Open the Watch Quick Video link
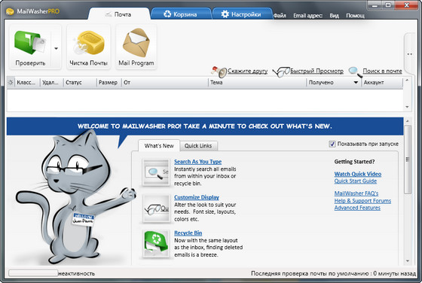This screenshot has height=283, width=422. (x=358, y=174)
